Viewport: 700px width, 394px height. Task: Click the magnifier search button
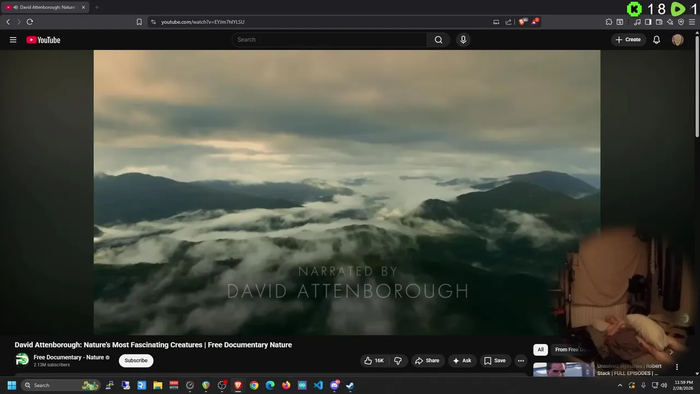[439, 39]
